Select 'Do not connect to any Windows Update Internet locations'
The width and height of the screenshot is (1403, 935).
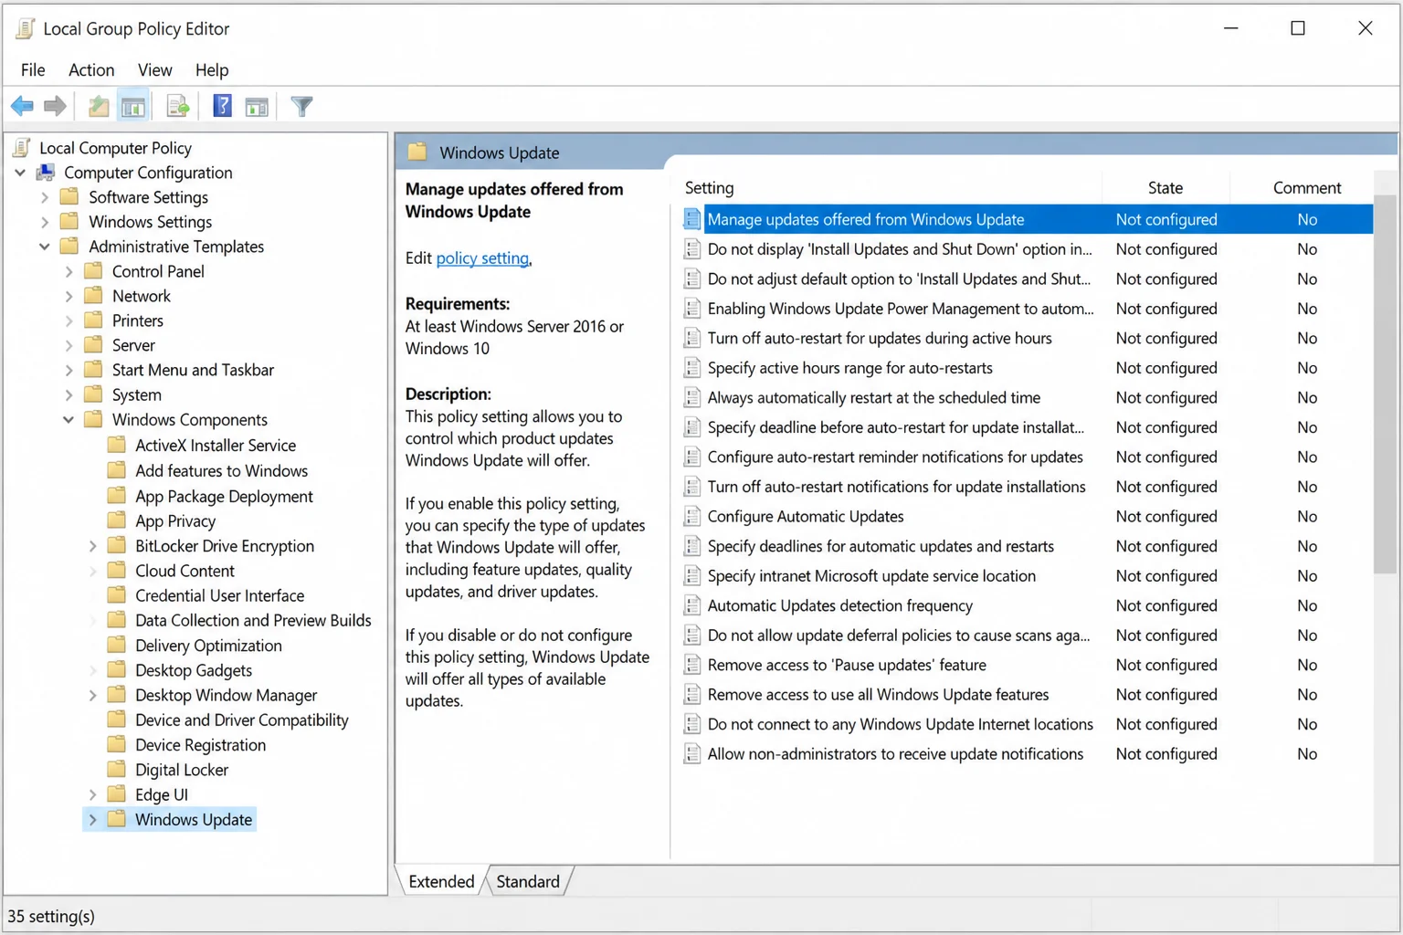click(x=900, y=724)
